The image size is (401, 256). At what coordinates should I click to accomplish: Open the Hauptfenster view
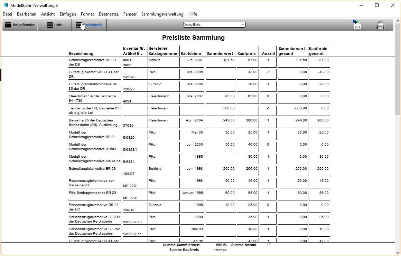20,25
